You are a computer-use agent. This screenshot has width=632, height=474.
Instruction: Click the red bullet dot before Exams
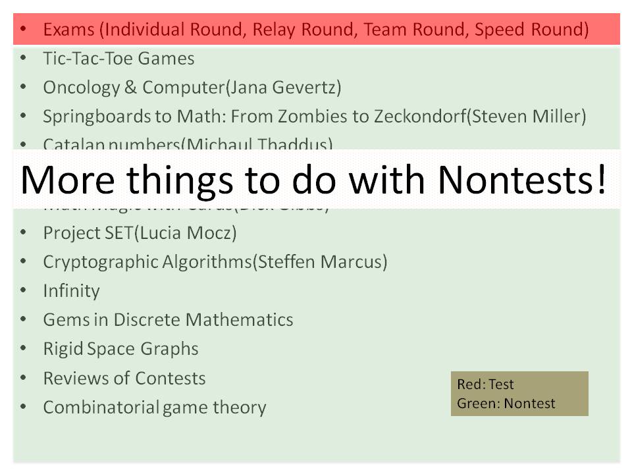click(24, 30)
